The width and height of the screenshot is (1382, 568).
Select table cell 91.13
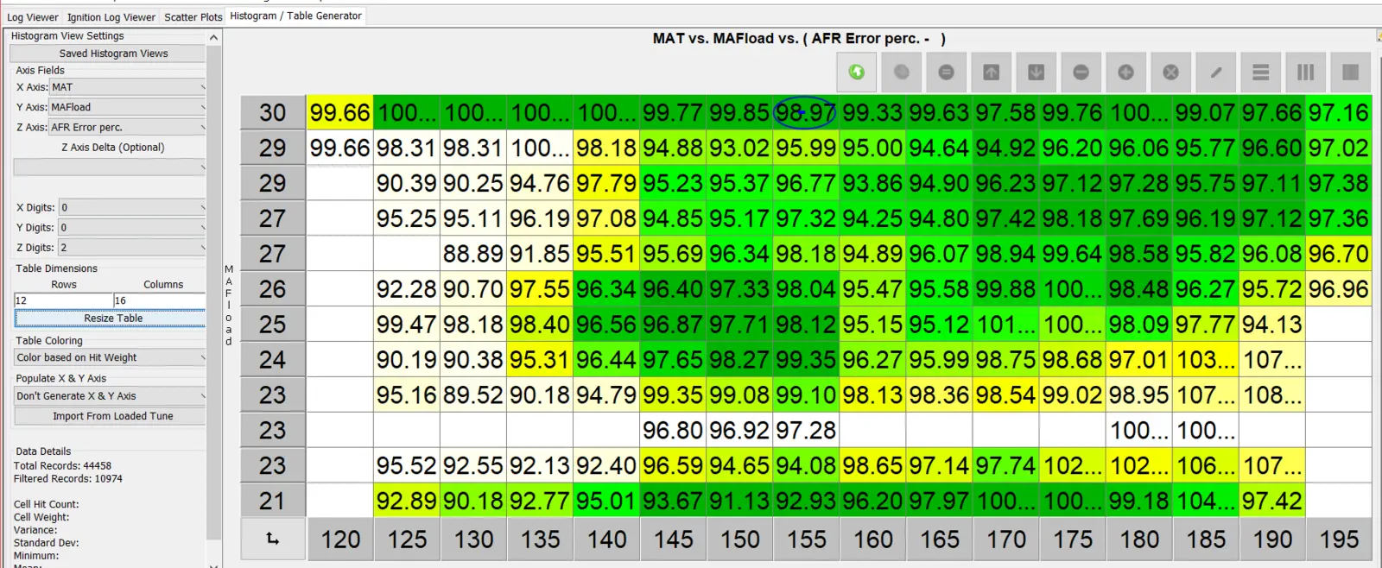(x=739, y=502)
